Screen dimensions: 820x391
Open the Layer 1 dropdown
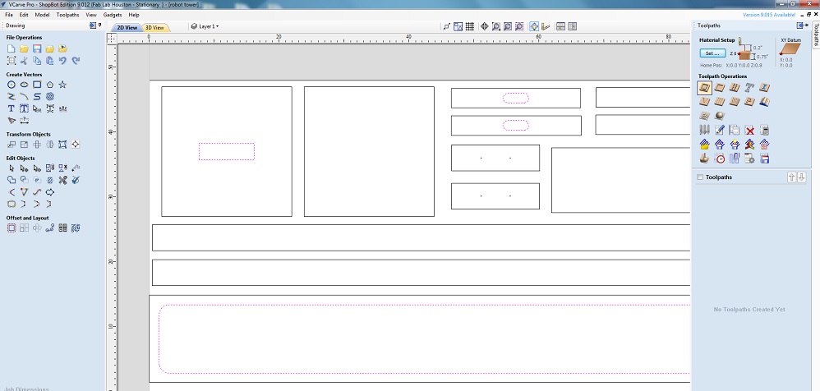click(x=205, y=26)
